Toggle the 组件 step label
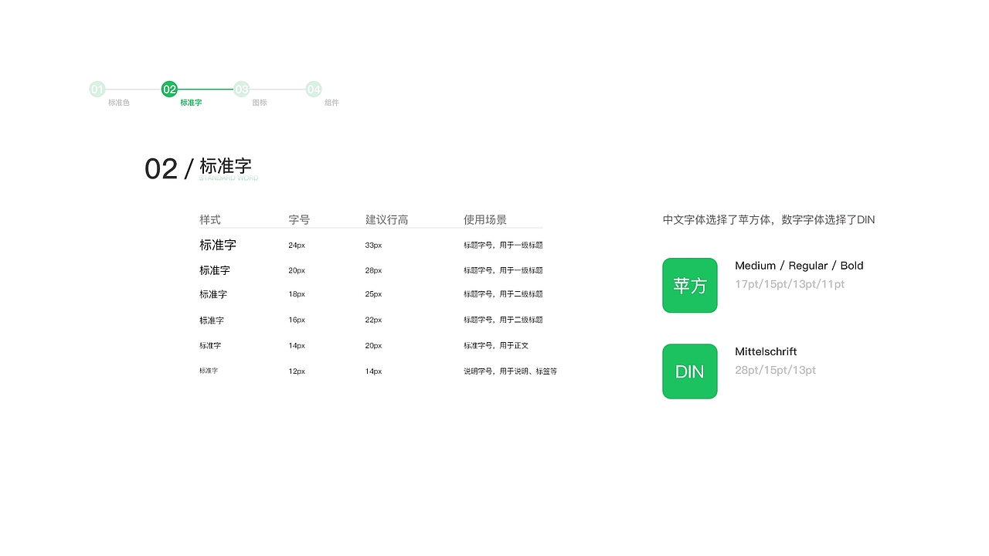The height and width of the screenshot is (556, 989). [x=331, y=103]
